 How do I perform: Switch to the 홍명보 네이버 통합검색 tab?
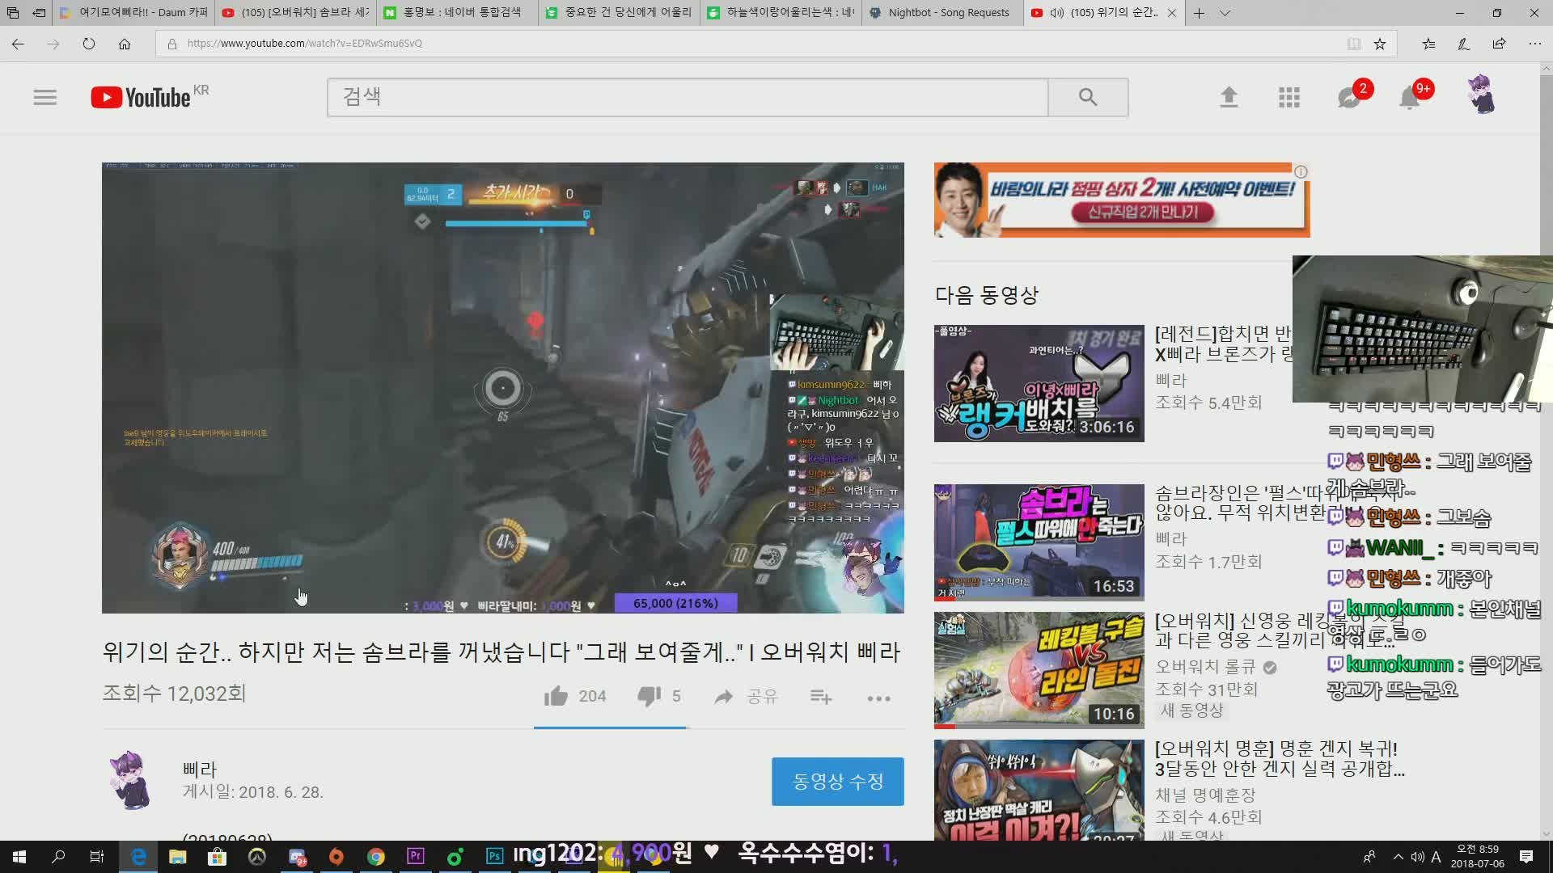pyautogui.click(x=457, y=13)
